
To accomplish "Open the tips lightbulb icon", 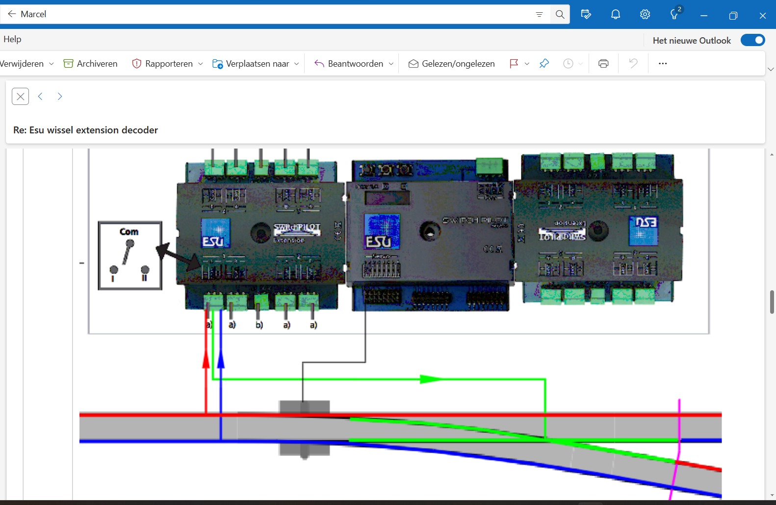I will [675, 14].
